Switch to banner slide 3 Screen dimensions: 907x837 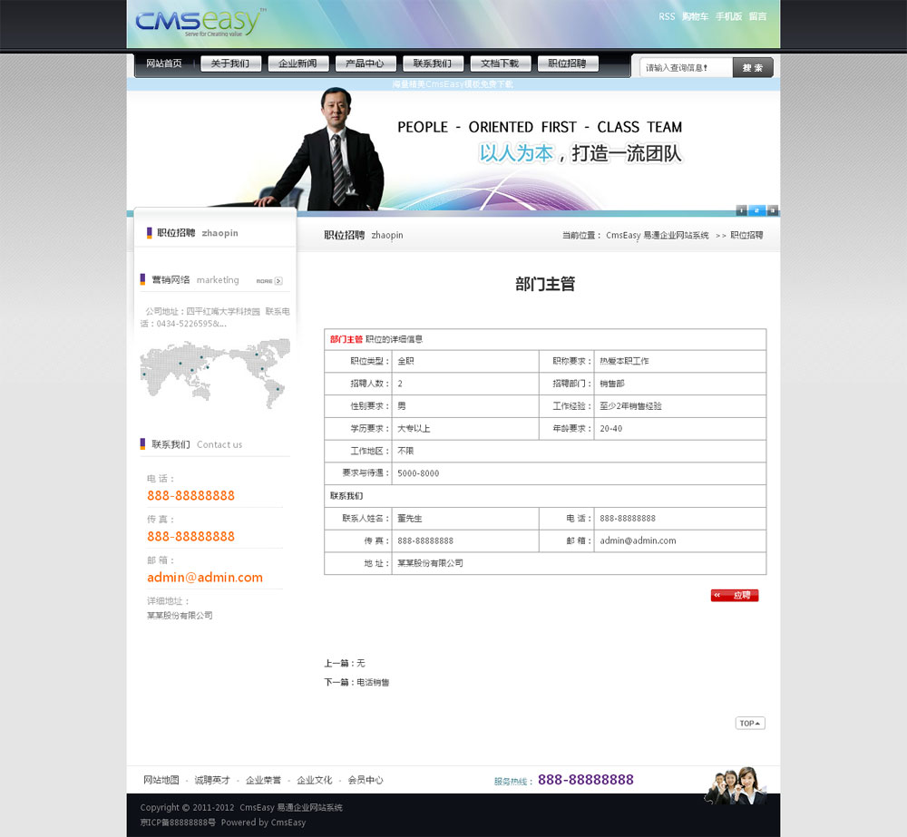(x=773, y=210)
